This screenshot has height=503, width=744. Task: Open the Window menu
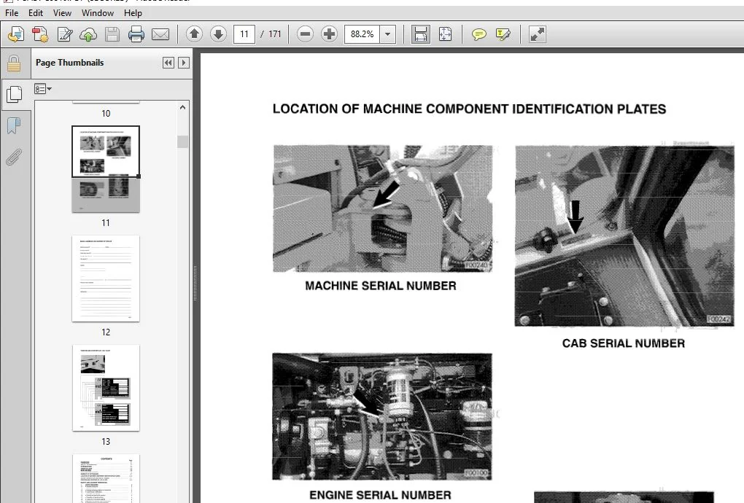pos(98,13)
